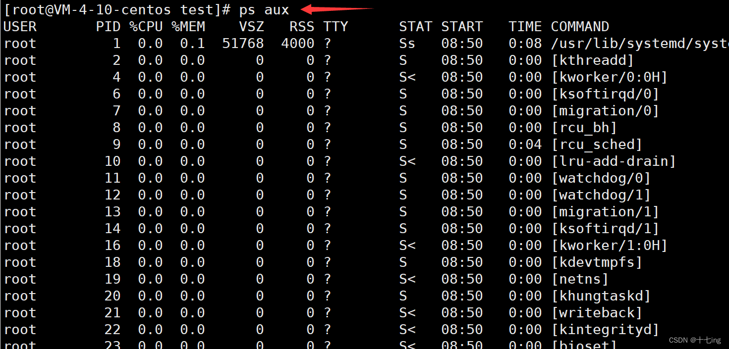
Task: Click the [watchdog/1] process name
Action: 601,195
